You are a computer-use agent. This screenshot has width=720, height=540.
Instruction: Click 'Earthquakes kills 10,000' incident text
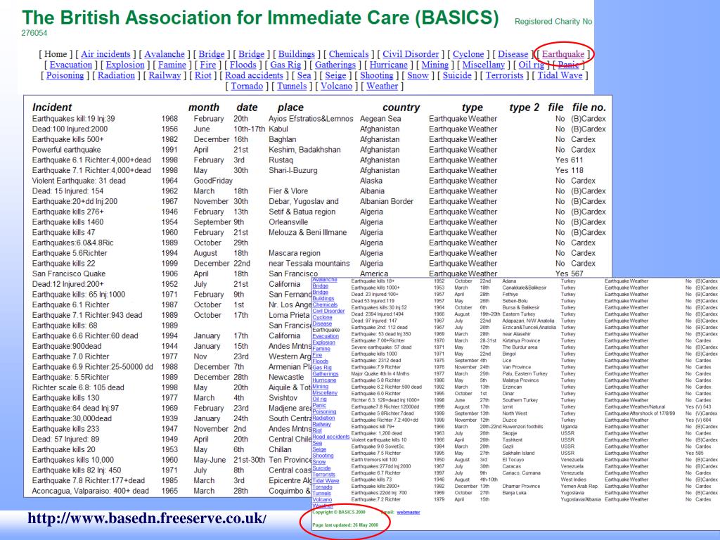coord(72,460)
